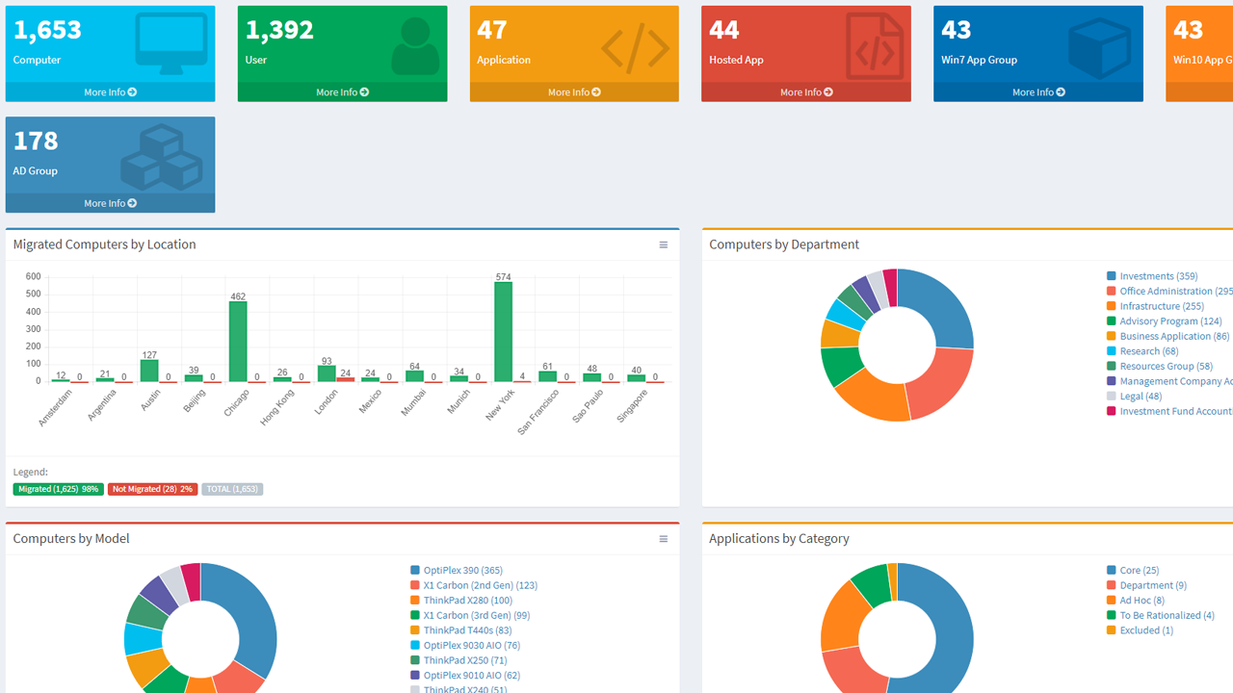This screenshot has width=1233, height=693.
Task: Click the Chicago migrated bar (462)
Action: tap(238, 342)
